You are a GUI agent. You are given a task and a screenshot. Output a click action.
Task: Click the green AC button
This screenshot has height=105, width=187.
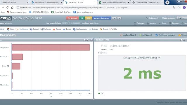coord(82,18)
